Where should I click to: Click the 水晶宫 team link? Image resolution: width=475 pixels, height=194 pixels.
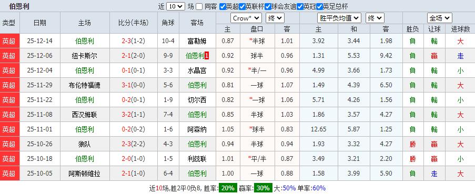pos(197,70)
